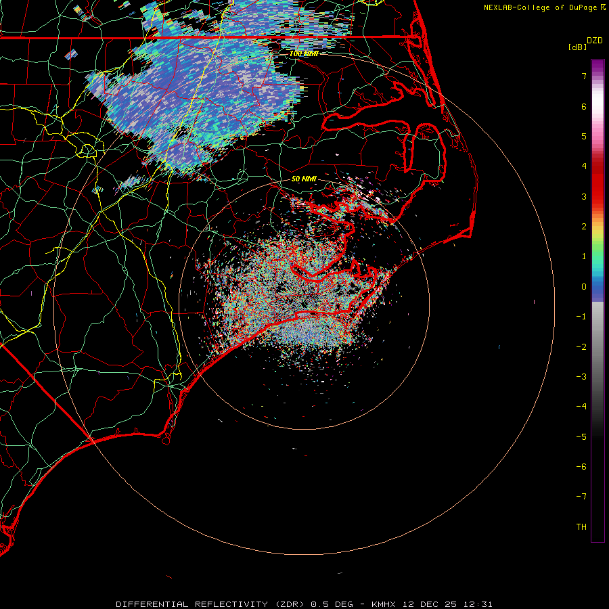Click the 2 value on color scale
Screen dimensions: 609x609
coord(584,227)
